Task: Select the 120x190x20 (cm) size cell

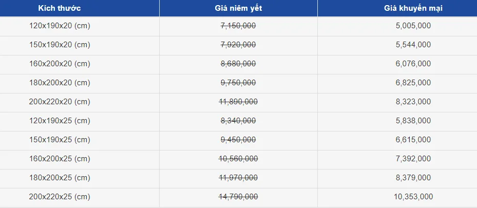Action: coord(60,26)
